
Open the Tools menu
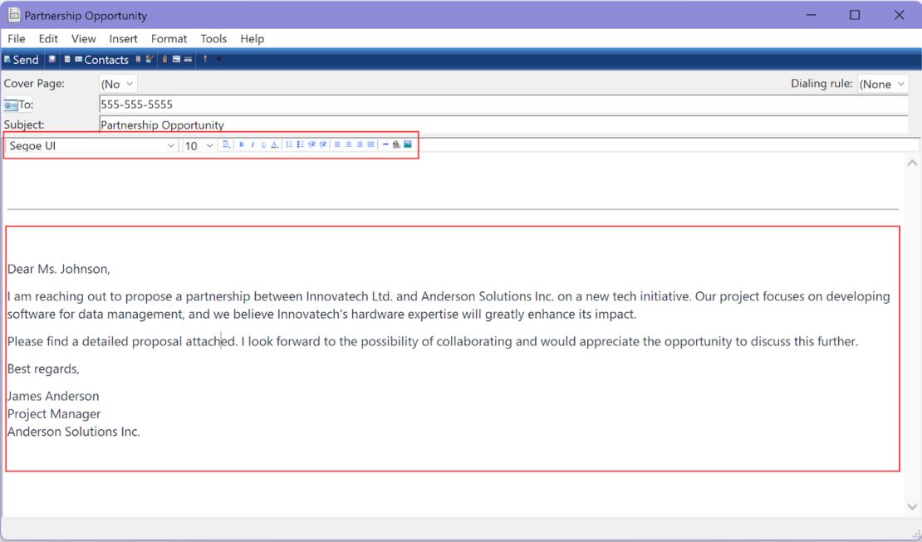pyautogui.click(x=213, y=39)
